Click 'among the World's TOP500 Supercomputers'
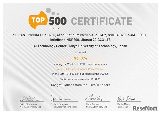This screenshot has width=161, height=114. click(80, 64)
